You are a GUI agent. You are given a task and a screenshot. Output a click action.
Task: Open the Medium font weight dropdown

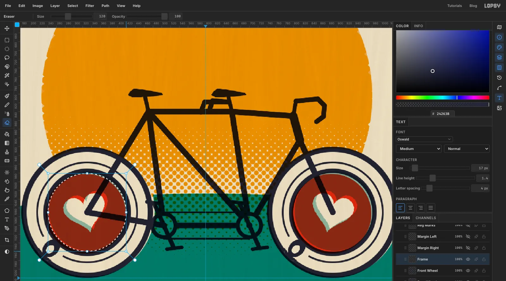pyautogui.click(x=419, y=149)
